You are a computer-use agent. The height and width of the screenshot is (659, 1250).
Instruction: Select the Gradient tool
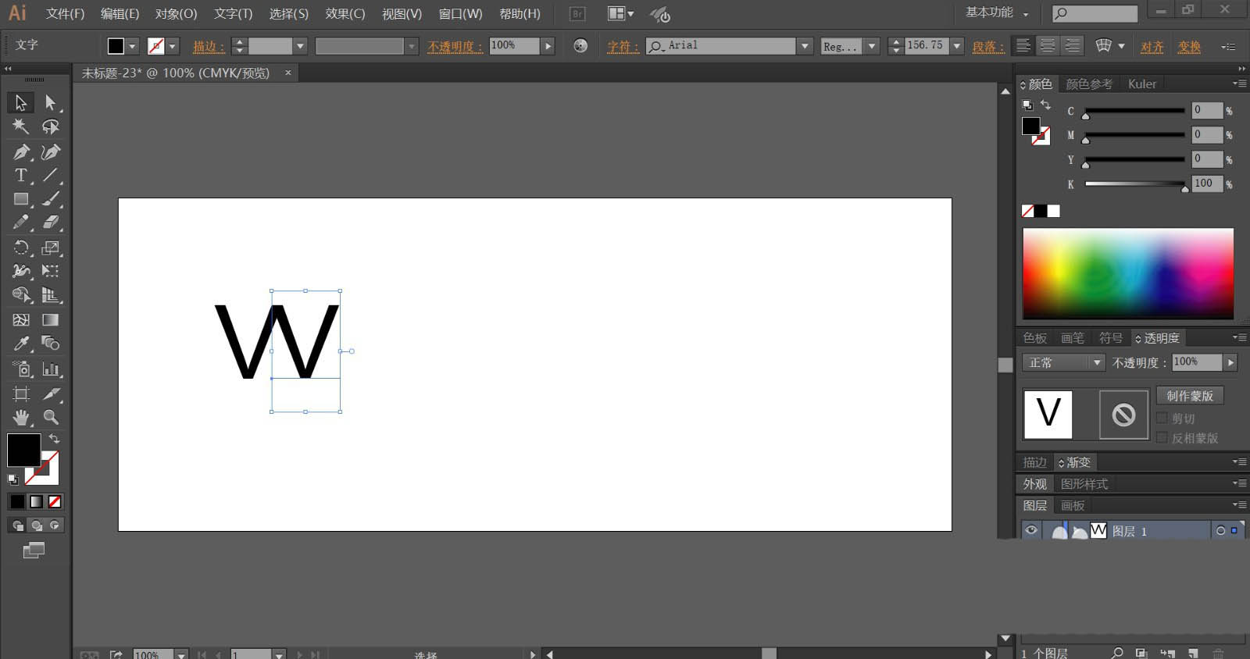(x=50, y=319)
